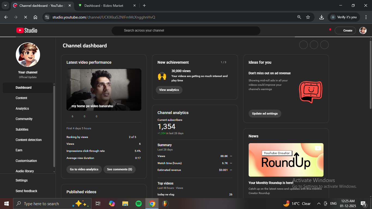Bookmark this page with the star icon
Viewport: 372px width, 209px height.
(x=308, y=17)
